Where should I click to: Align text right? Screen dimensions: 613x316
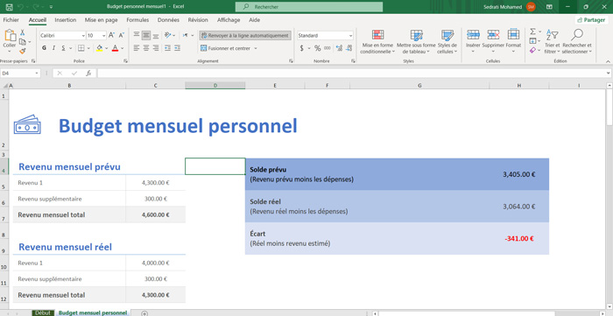point(156,48)
